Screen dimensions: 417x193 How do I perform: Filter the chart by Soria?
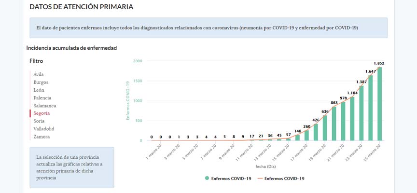click(39, 121)
